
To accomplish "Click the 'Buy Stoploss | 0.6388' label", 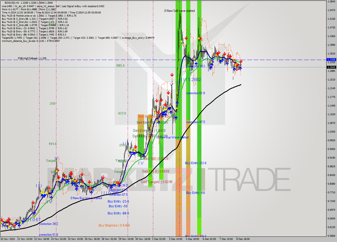I will pos(114,225).
